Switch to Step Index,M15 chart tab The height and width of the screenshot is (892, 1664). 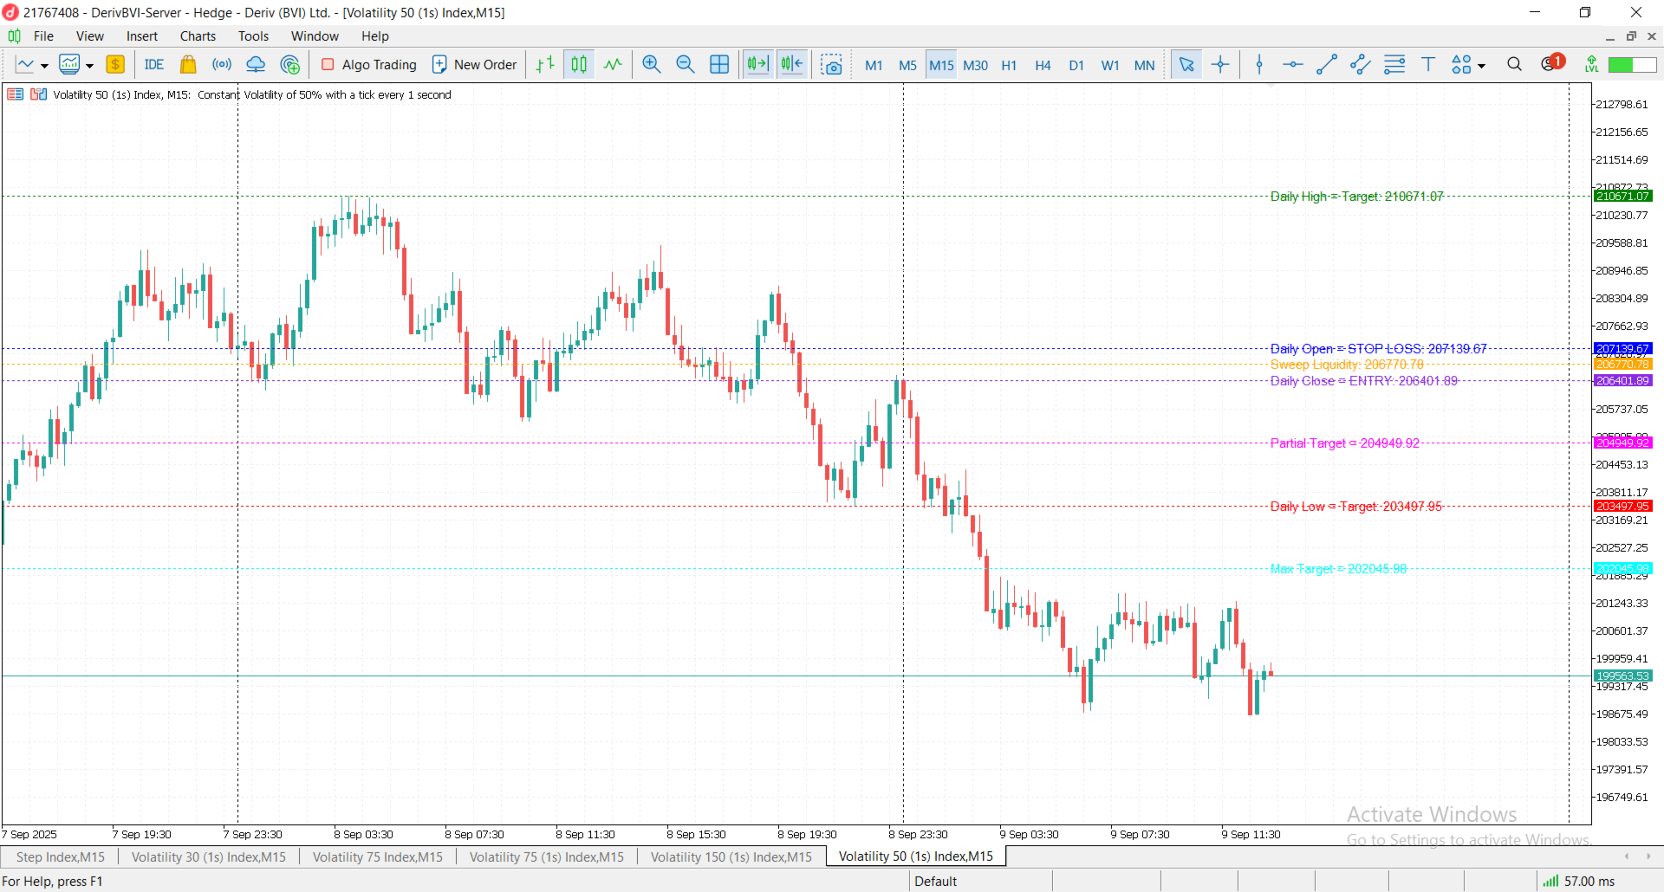[x=61, y=857]
